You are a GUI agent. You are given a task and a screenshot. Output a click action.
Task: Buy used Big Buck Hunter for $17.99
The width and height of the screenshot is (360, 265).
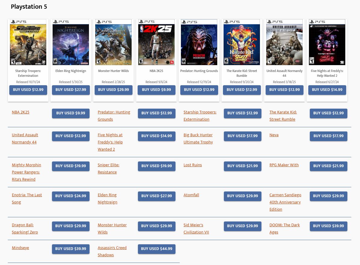(x=243, y=136)
